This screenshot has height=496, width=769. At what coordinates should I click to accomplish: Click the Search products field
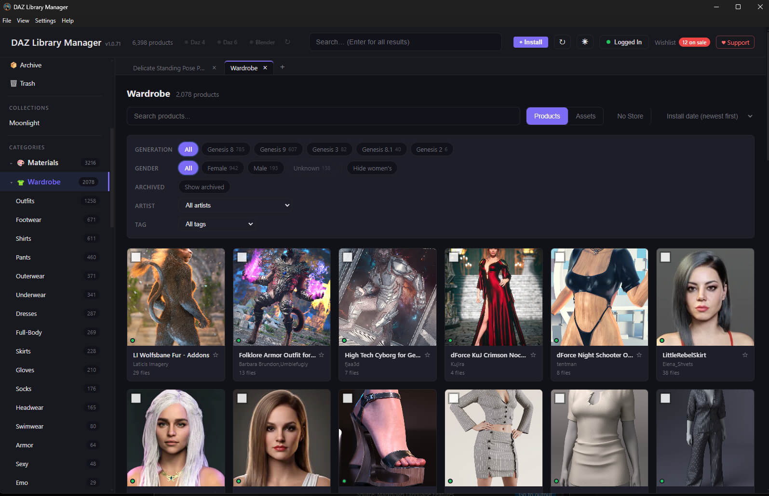click(x=323, y=116)
